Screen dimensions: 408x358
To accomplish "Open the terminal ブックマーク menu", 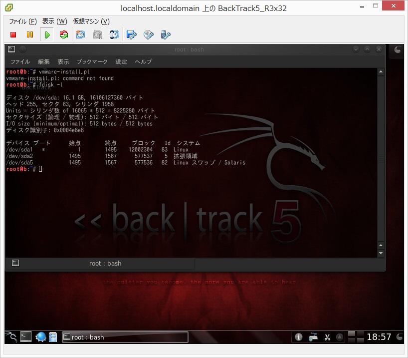I will (92, 62).
